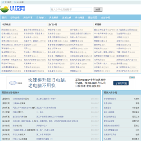Click the 了解详情 button in the ad
141x141 pixels.
[x=121, y=83]
